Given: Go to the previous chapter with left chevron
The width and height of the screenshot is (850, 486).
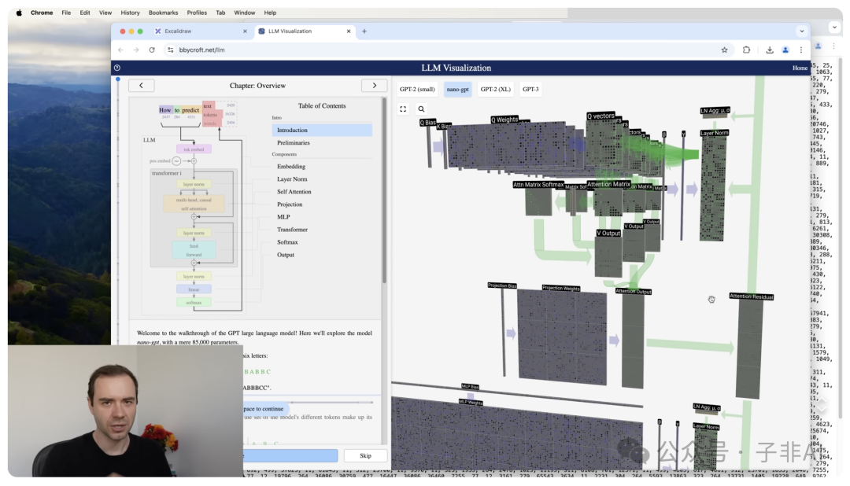Looking at the screenshot, I should (142, 86).
